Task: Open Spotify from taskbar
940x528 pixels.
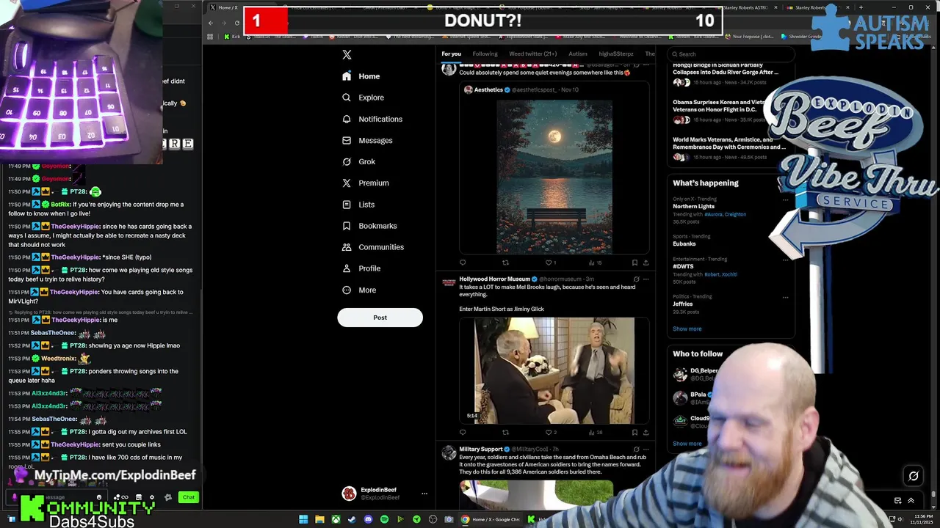Action: (384, 519)
